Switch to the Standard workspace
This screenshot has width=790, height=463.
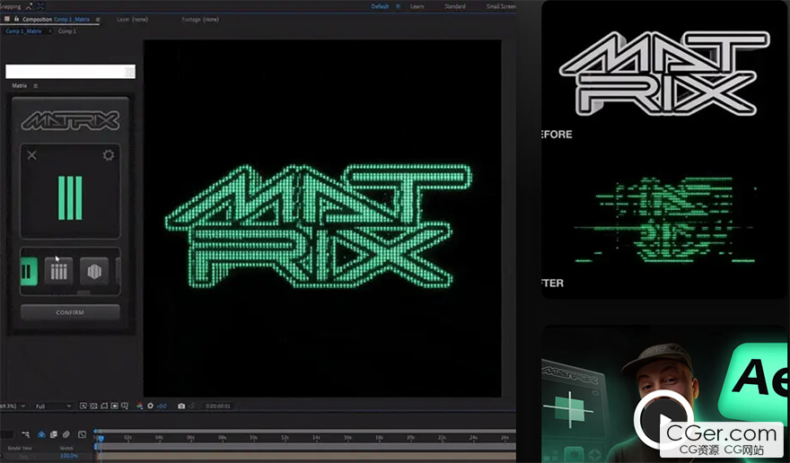coord(455,6)
